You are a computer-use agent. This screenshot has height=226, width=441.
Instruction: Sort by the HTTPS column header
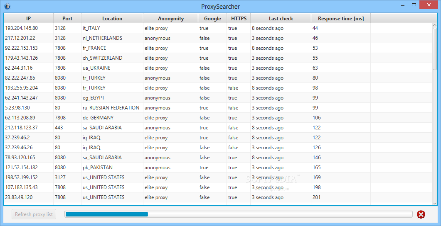(239, 19)
